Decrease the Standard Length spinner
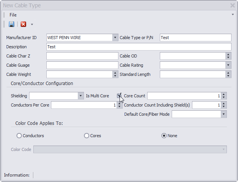 (x=228, y=76)
